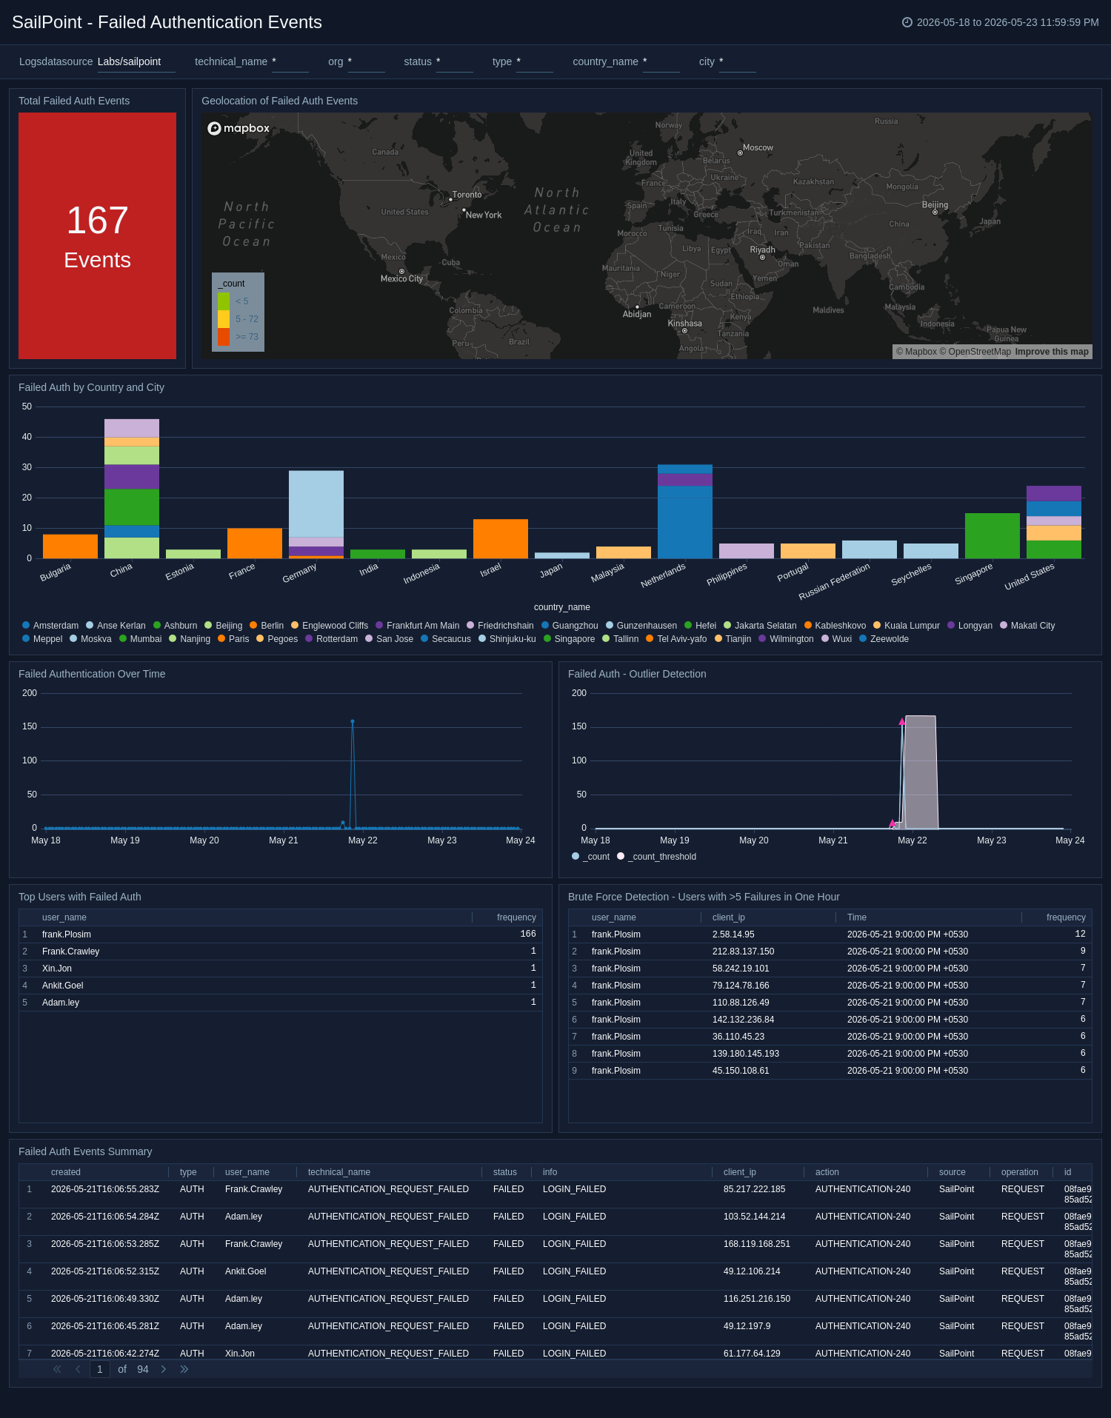The height and width of the screenshot is (1418, 1111).
Task: Toggle Amsterdam in the city legend
Action: [50, 626]
